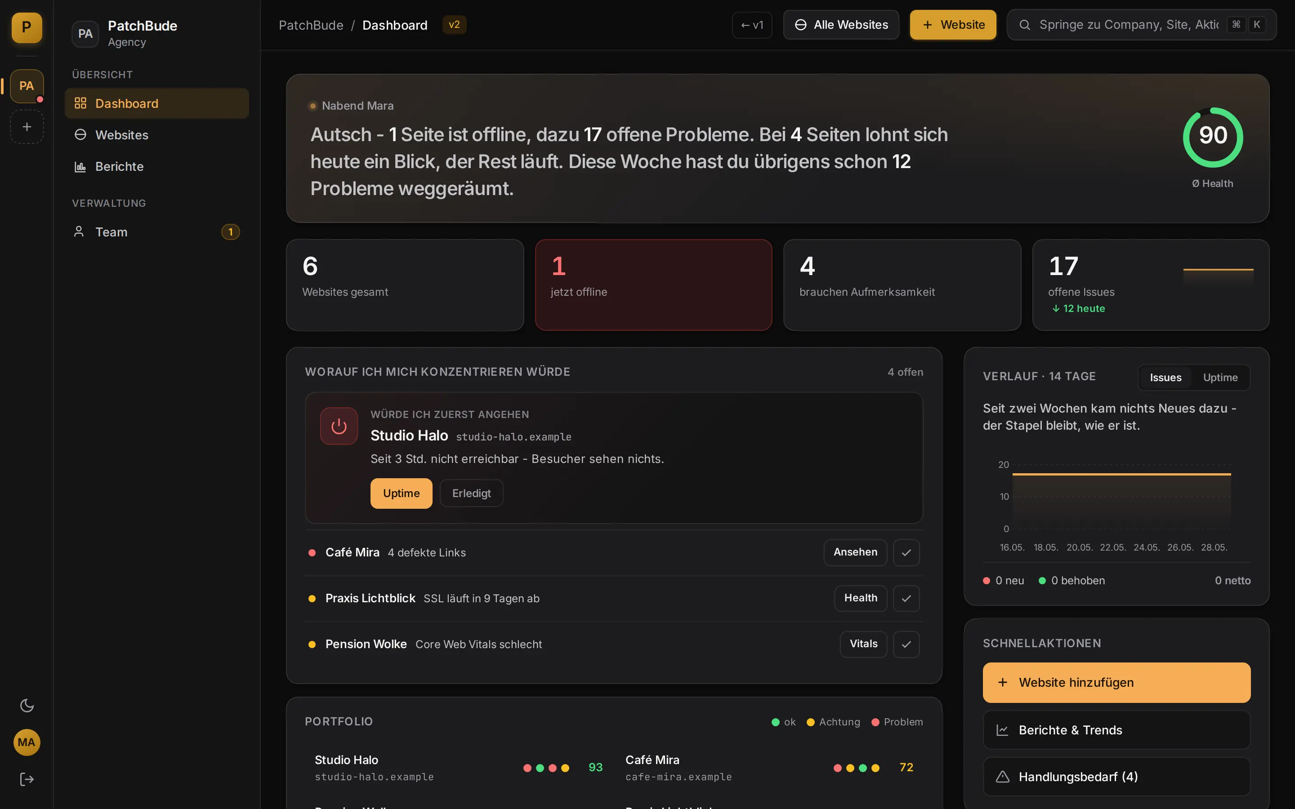Select the PA workspace avatar in rail
Screen dimensions: 1295x809
point(27,85)
